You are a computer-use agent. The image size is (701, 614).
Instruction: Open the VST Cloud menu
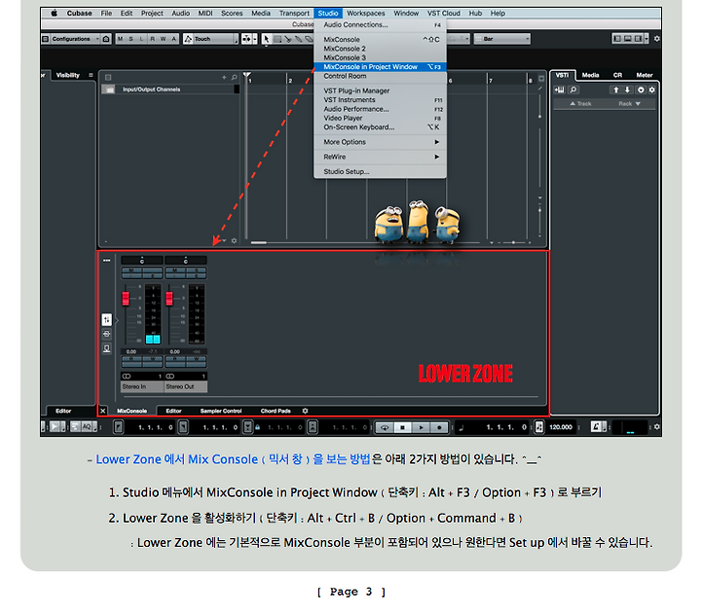point(444,13)
